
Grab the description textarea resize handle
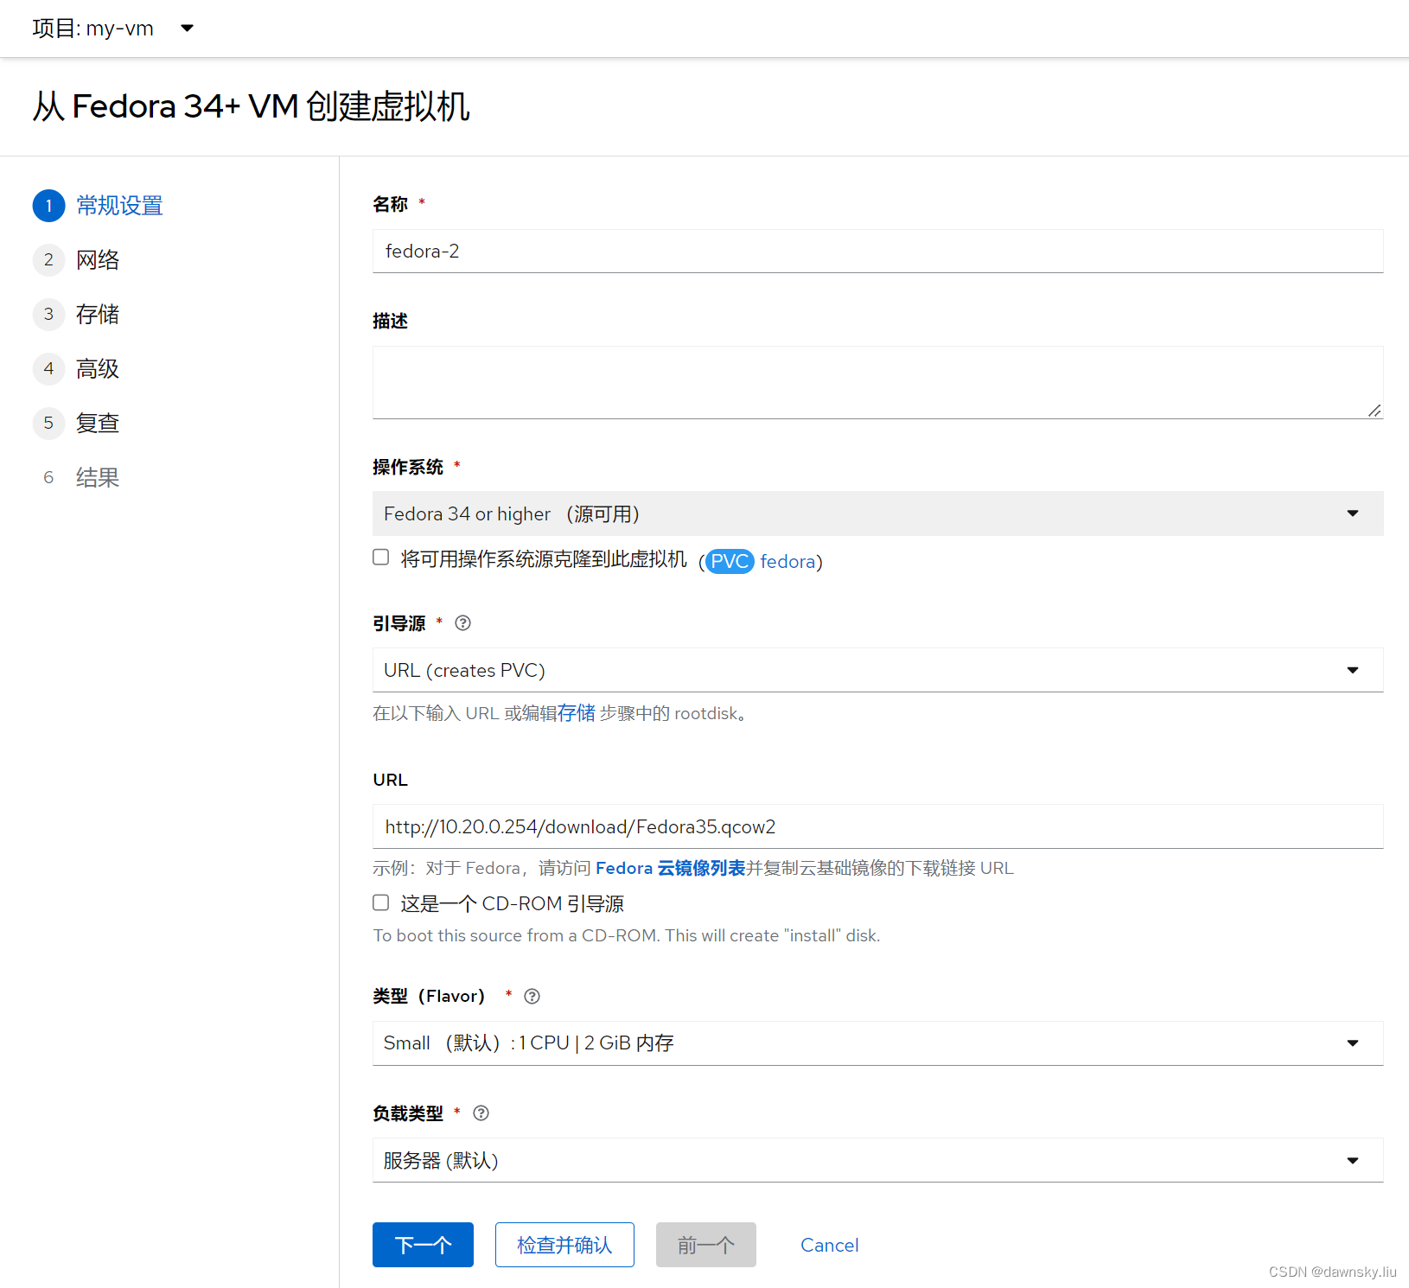pyautogui.click(x=1374, y=411)
